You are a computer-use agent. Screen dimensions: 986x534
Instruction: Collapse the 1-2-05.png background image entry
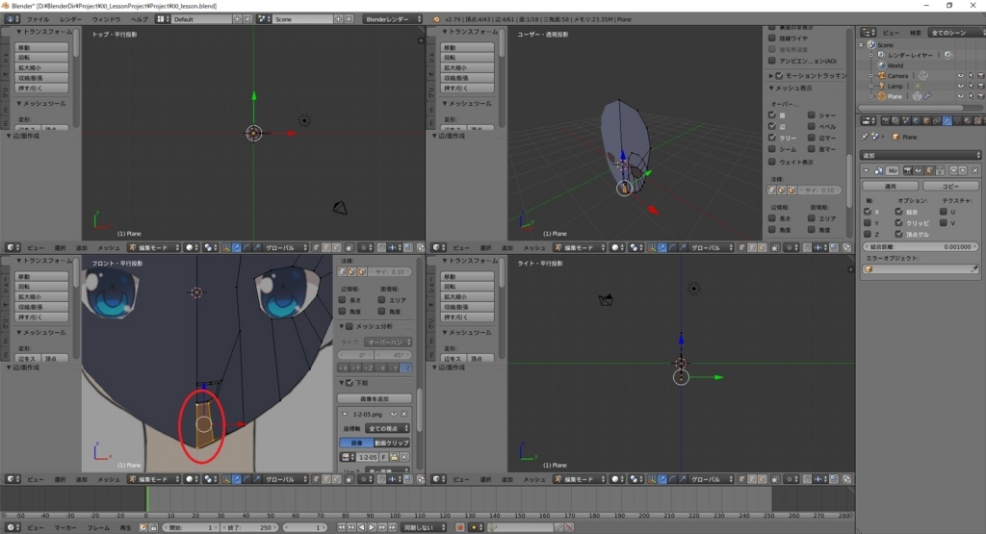point(345,414)
